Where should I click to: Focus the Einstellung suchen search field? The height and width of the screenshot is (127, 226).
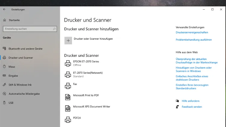click(30, 29)
